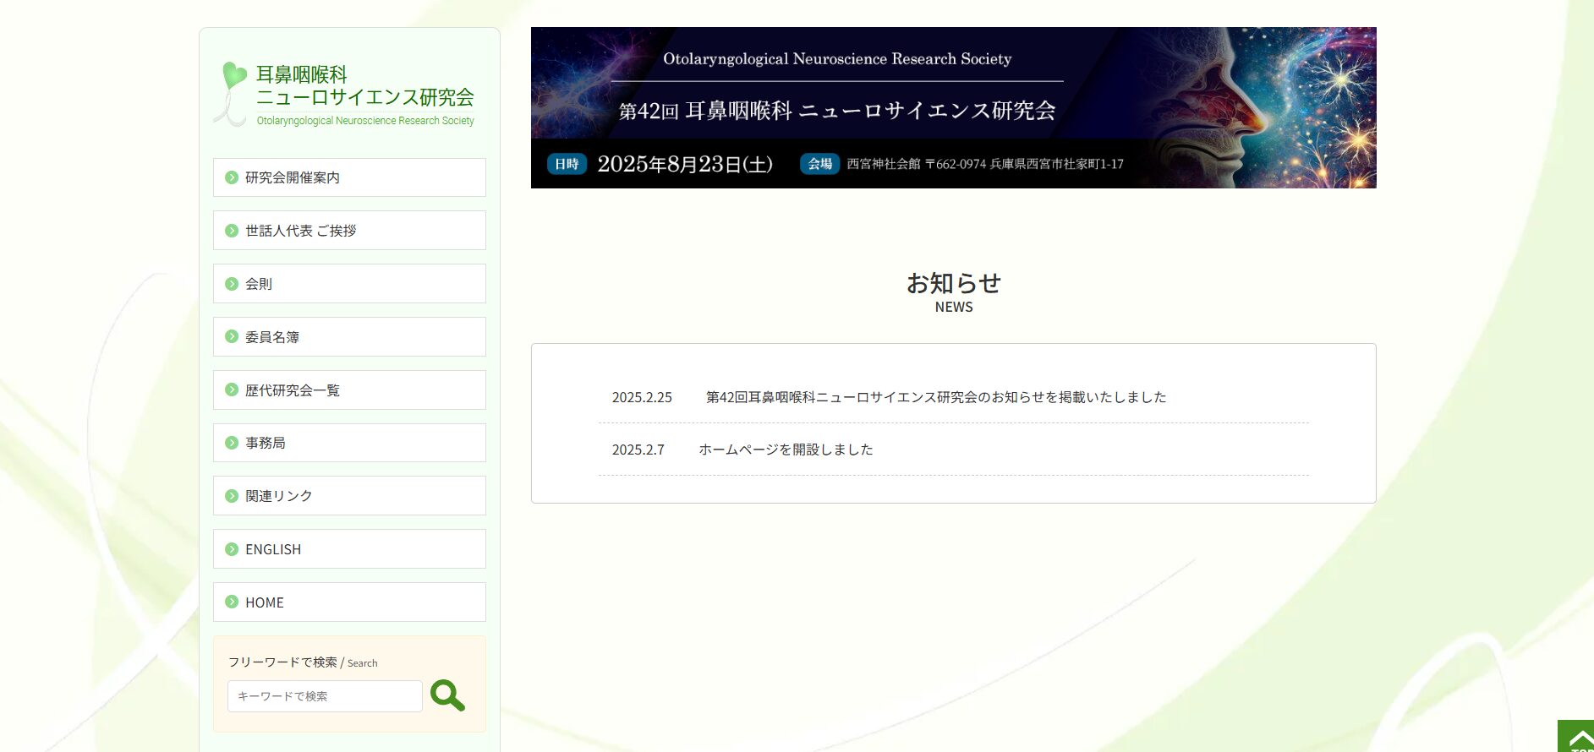The height and width of the screenshot is (752, 1594).
Task: Click the green heart logo icon
Action: pos(233,76)
